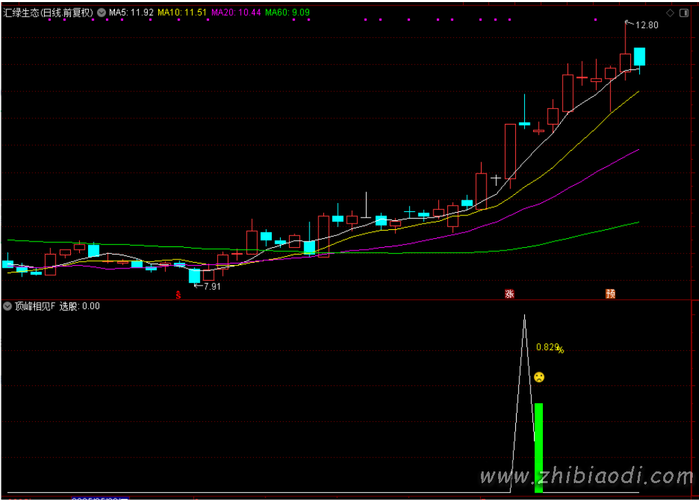Click the green bar in the indicator panel
Viewport: 699px width, 501px height.
(539, 448)
